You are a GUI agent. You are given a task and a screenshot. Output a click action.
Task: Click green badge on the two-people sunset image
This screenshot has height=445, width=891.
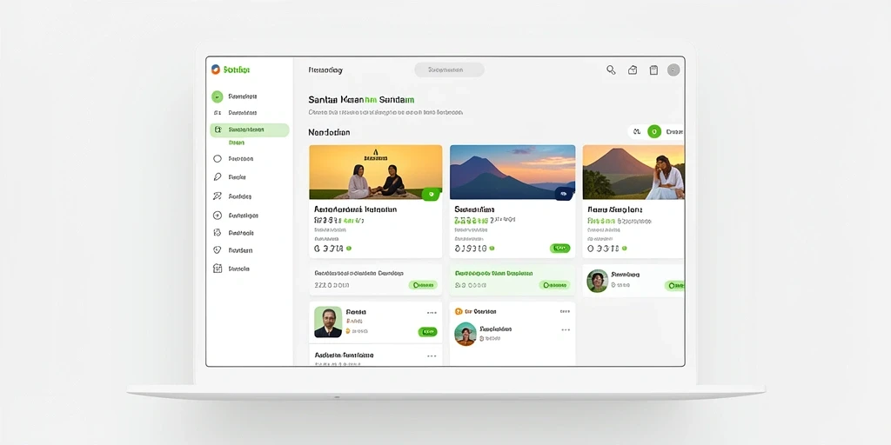click(x=432, y=194)
